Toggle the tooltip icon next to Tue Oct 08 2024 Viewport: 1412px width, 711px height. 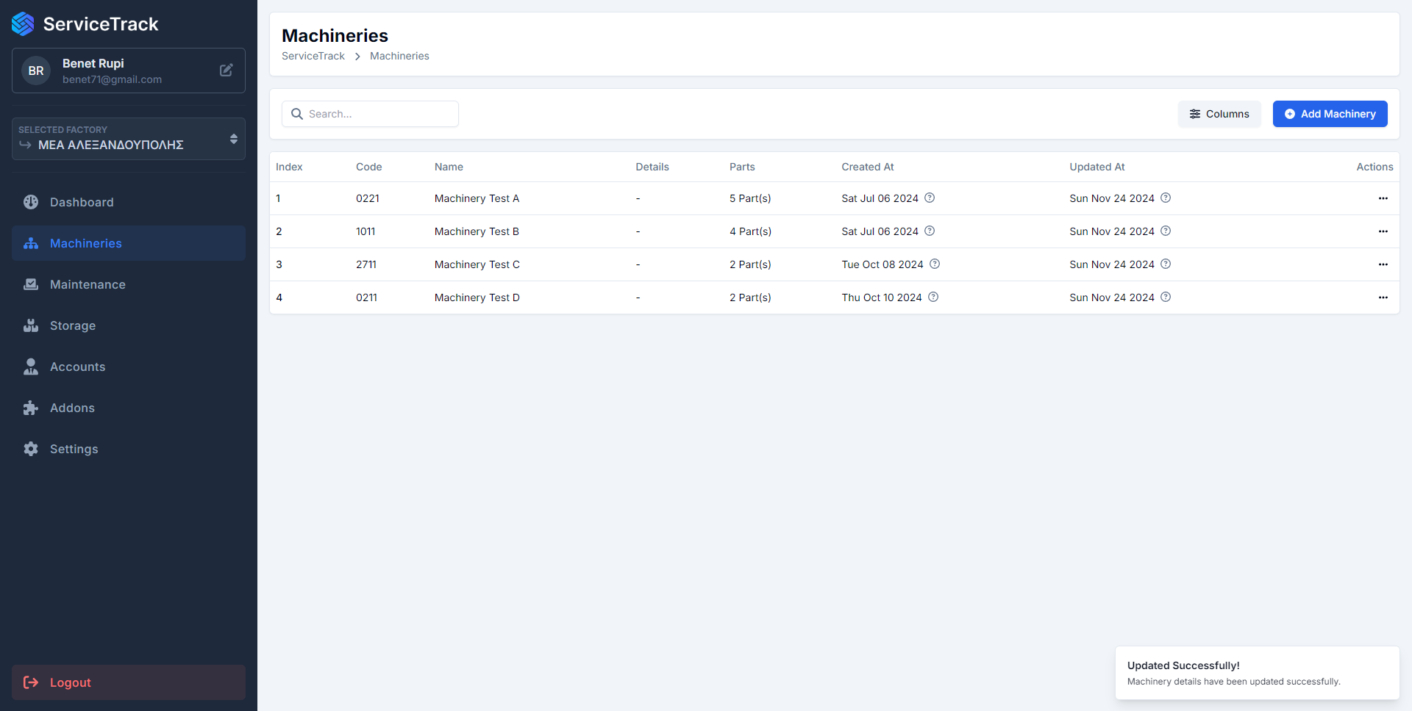point(935,264)
